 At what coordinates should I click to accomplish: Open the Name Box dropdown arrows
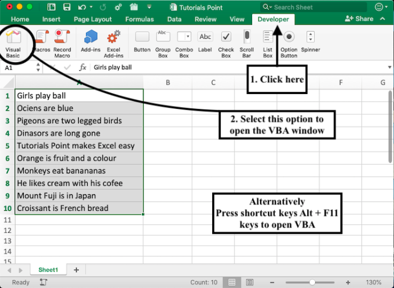tap(38, 67)
